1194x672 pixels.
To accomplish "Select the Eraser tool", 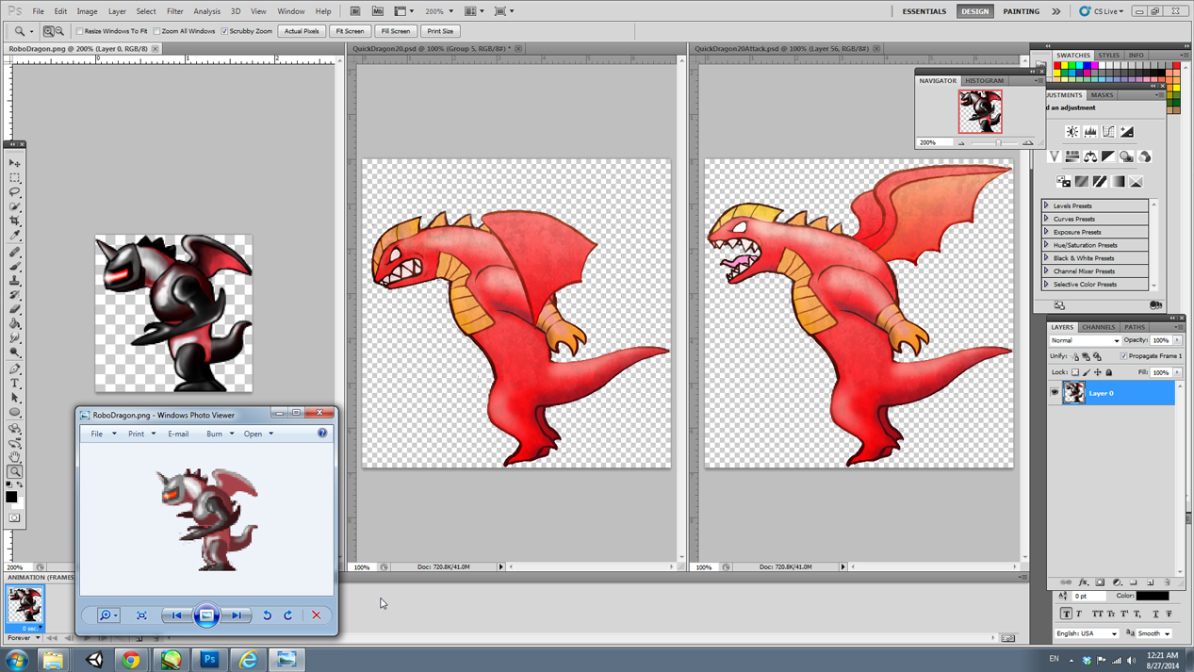I will pyautogui.click(x=15, y=308).
